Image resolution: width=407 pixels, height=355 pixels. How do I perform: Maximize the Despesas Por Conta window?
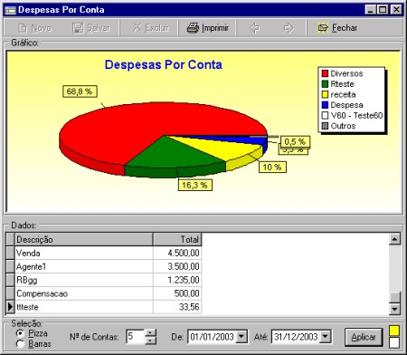click(383, 10)
